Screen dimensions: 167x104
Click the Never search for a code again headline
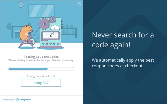coord(123,40)
